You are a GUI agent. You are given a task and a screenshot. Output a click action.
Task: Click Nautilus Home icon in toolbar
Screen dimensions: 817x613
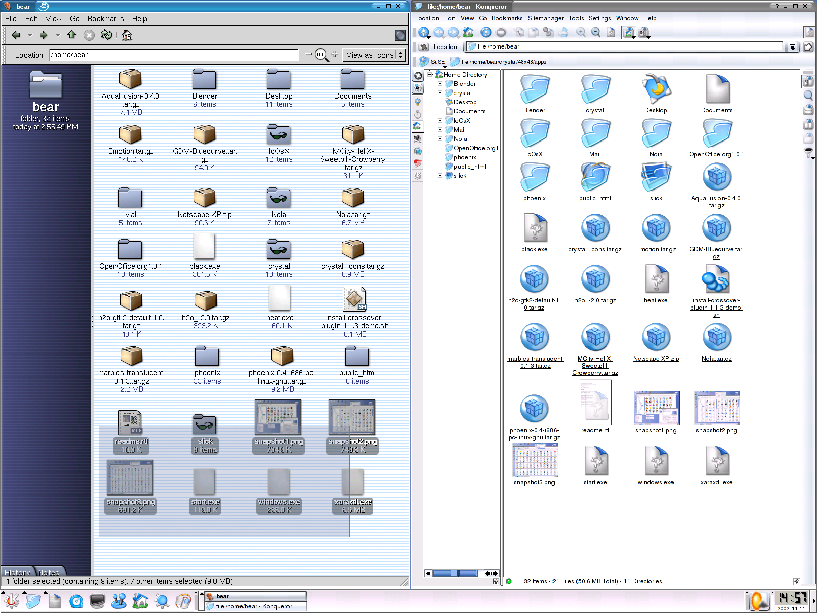(x=127, y=35)
